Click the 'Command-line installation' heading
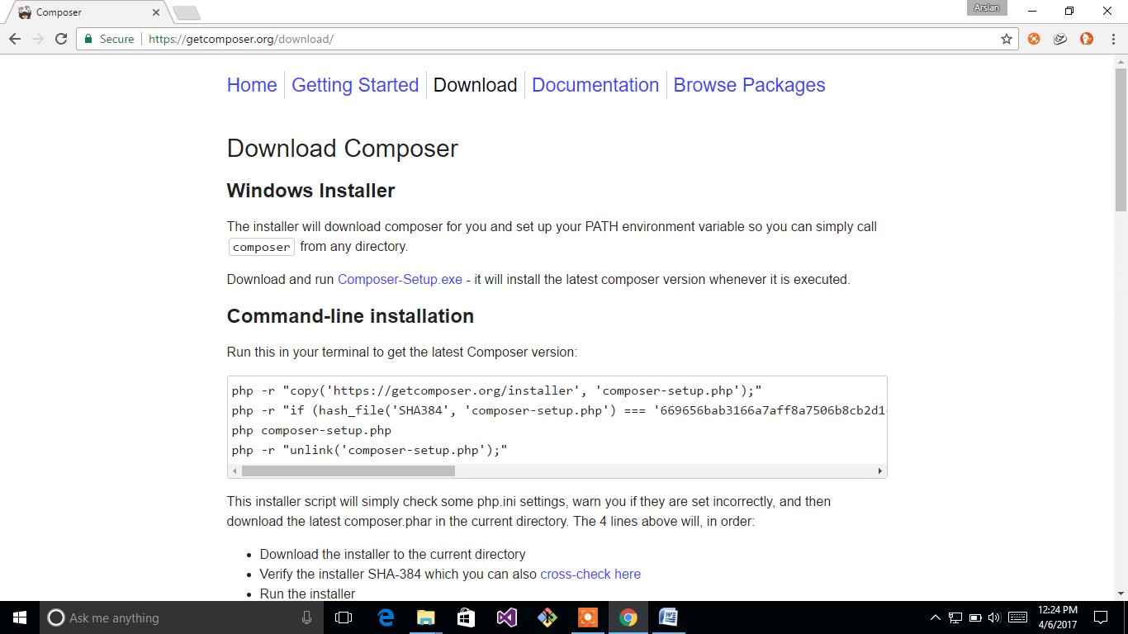The width and height of the screenshot is (1128, 634). (x=350, y=316)
